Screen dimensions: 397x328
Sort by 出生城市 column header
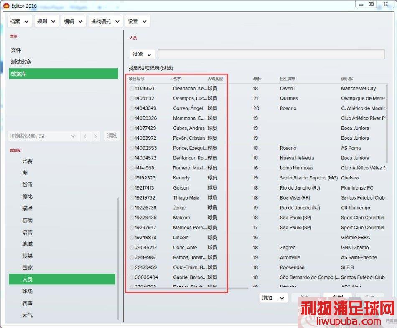point(288,79)
